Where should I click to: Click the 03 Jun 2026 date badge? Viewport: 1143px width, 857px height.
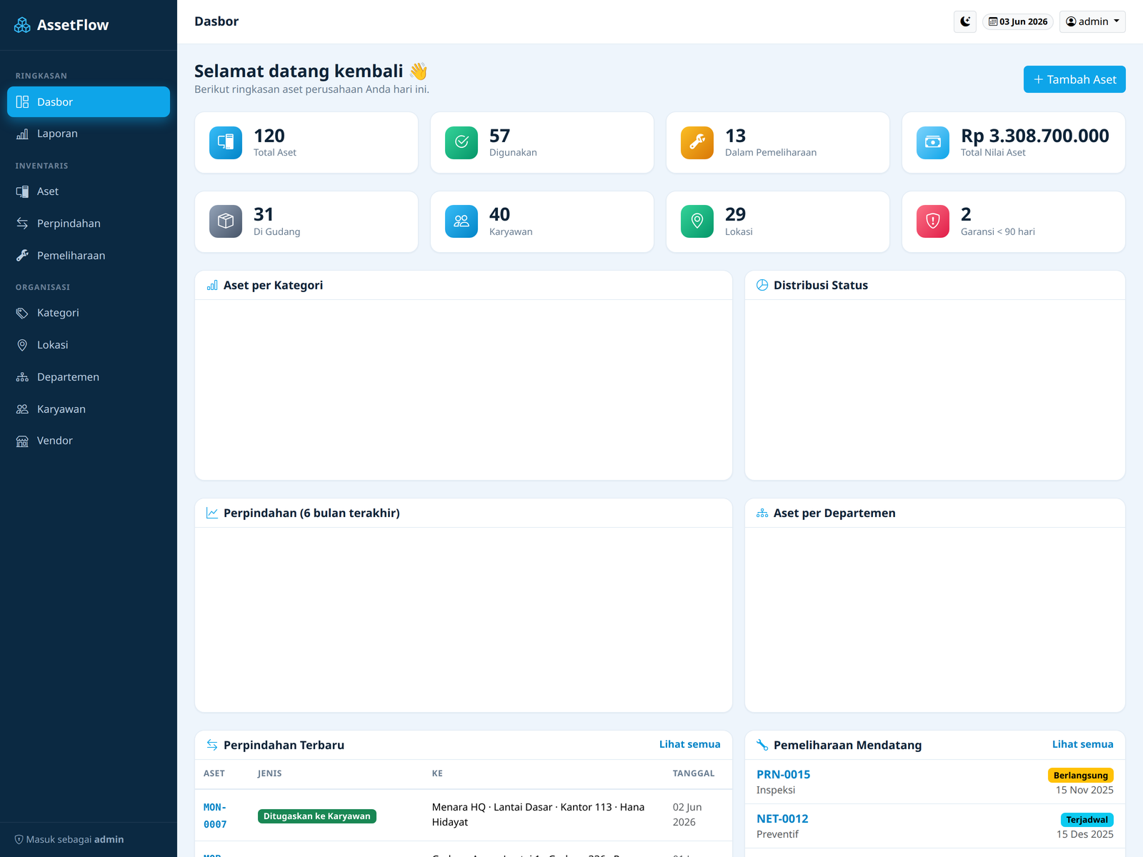tap(1018, 21)
